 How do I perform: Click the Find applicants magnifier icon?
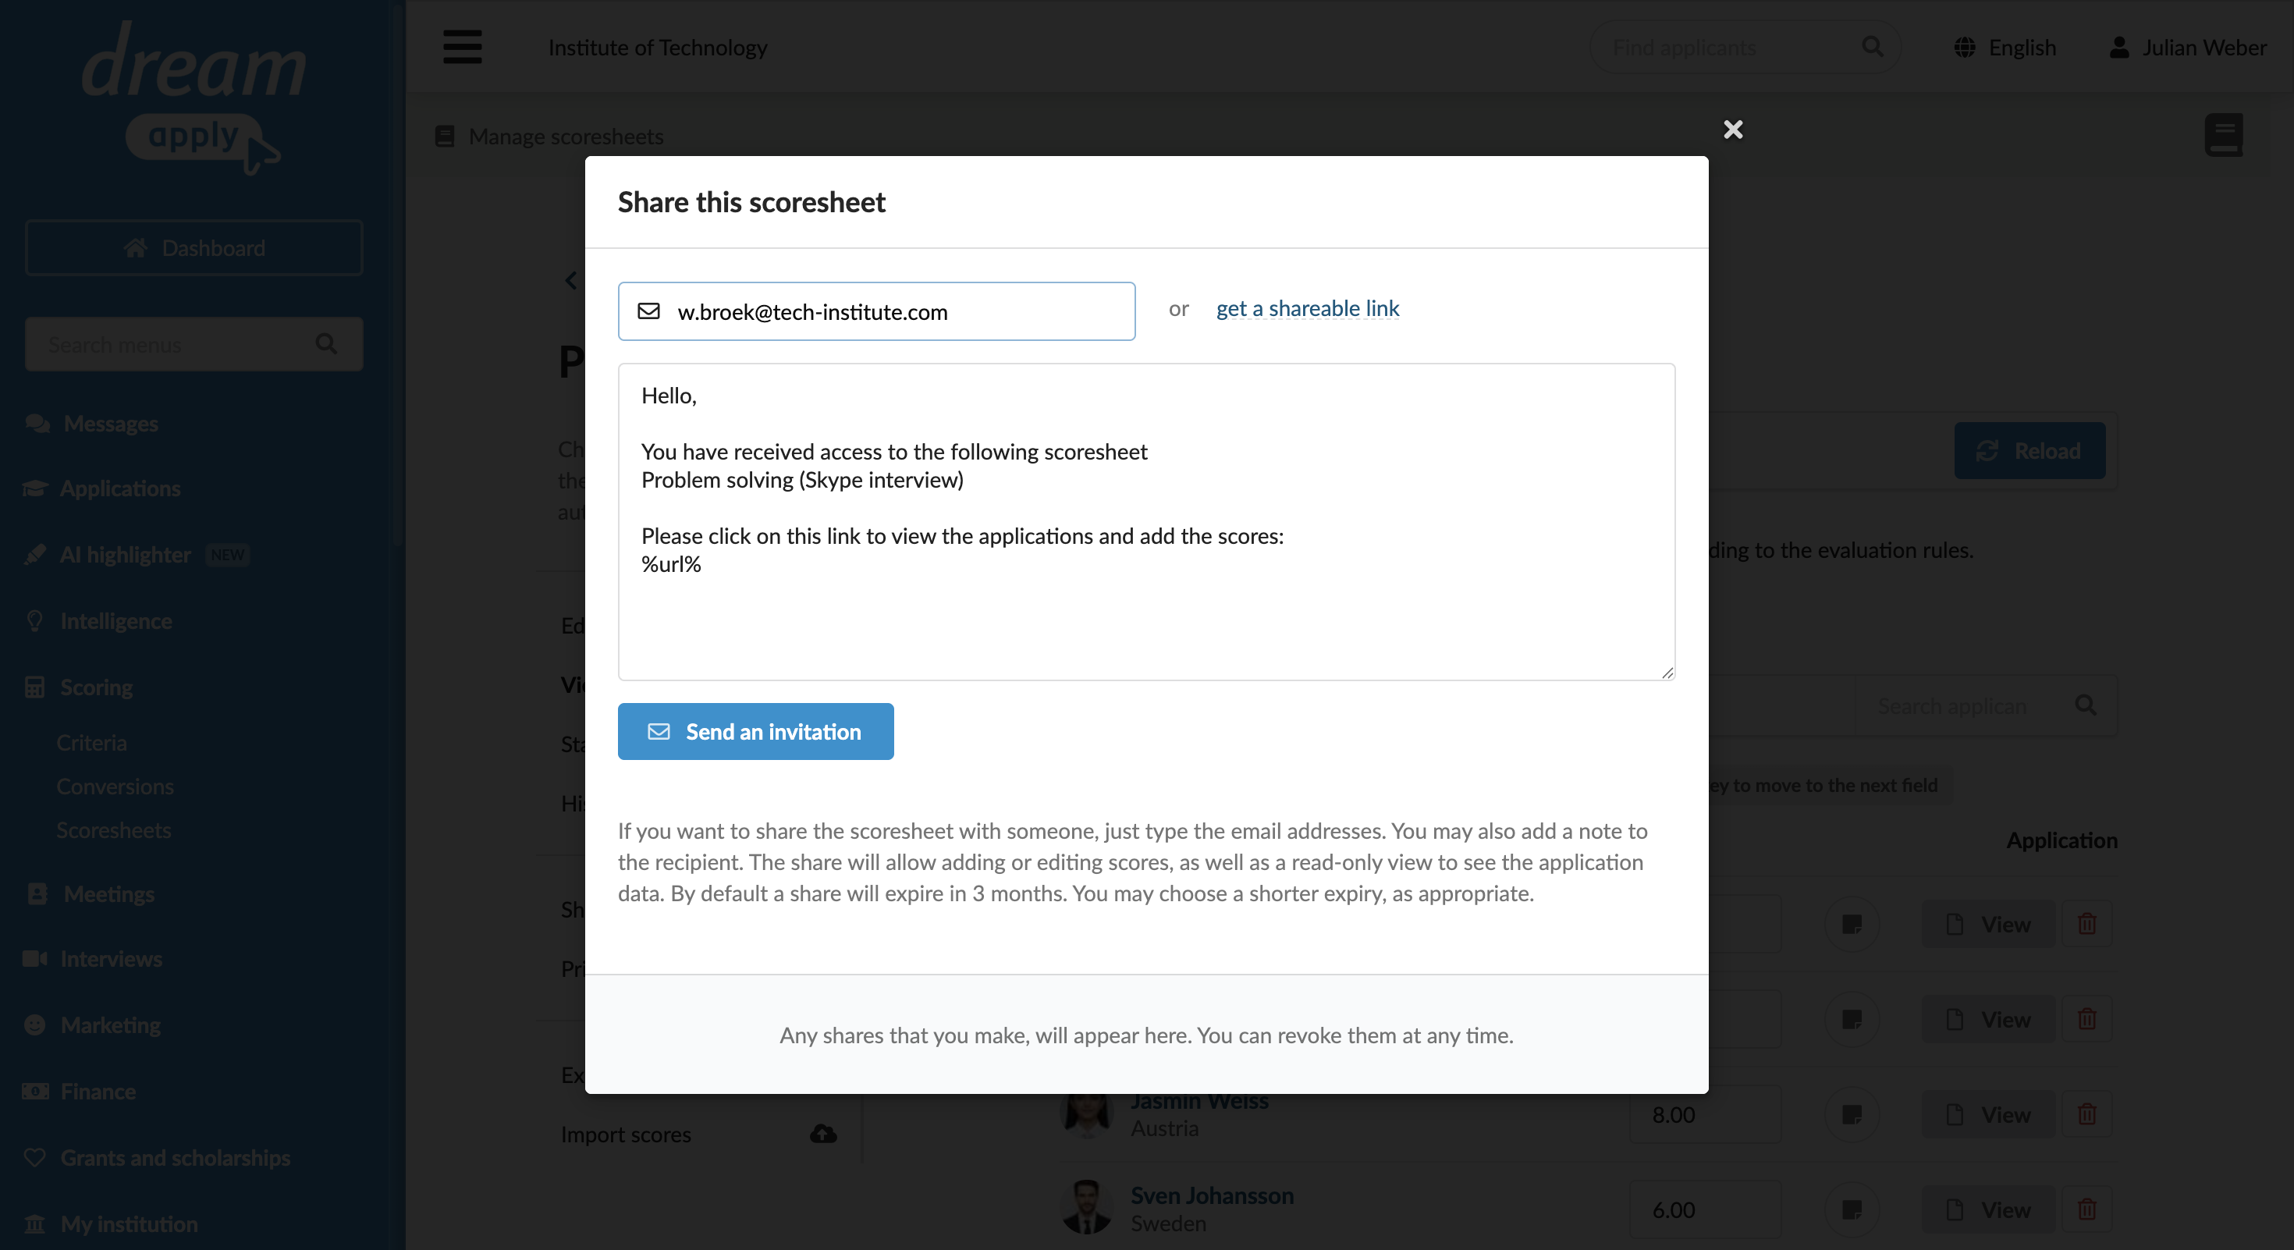coord(1873,46)
